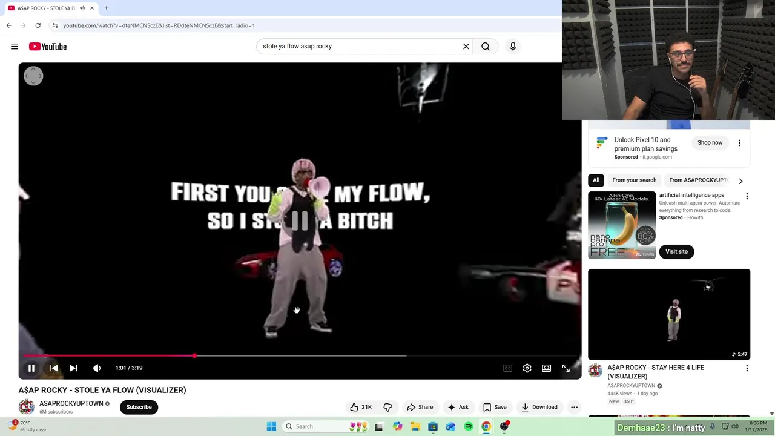The image size is (775, 436).
Task: Click Google Chrome icon in the taskbar
Action: coord(486,426)
